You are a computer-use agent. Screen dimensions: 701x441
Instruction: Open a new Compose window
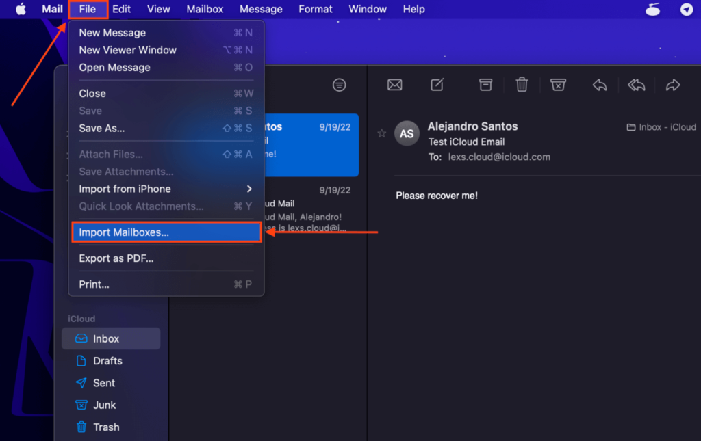coord(437,85)
